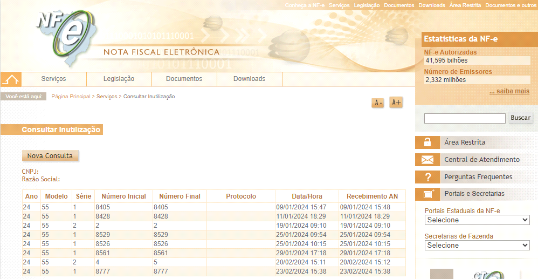The image size is (538, 279).
Task: Select the Documentos menu tab
Action: [x=184, y=79]
